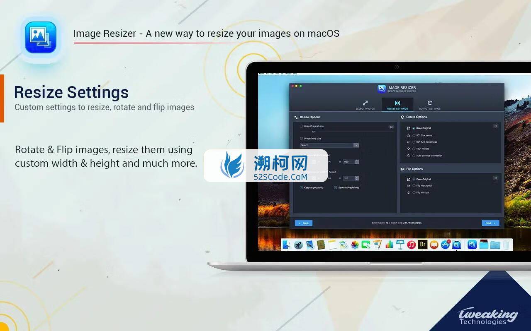Click the stepper beside percentage height 100
The image size is (531, 331).
tap(357, 178)
